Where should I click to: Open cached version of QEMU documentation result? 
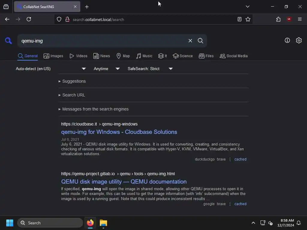240,204
